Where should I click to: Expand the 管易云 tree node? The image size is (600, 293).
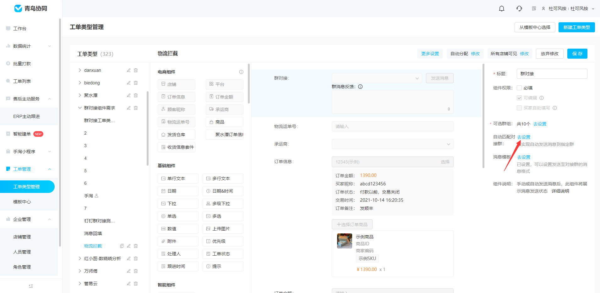(80, 284)
